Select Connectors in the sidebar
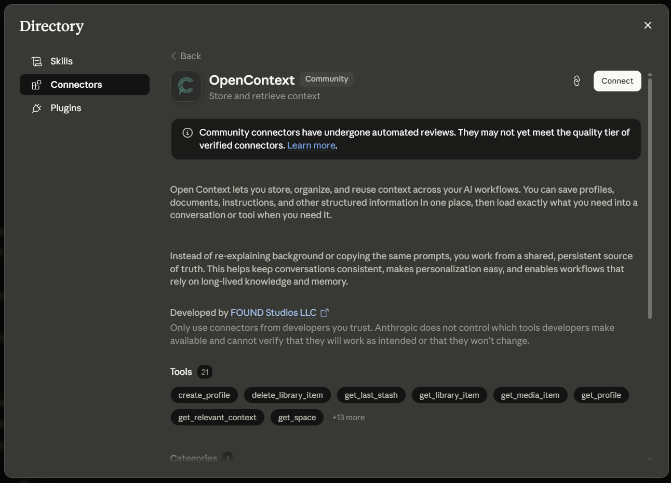 click(x=84, y=85)
